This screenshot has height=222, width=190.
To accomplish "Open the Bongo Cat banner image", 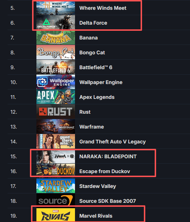I will pos(56,53).
